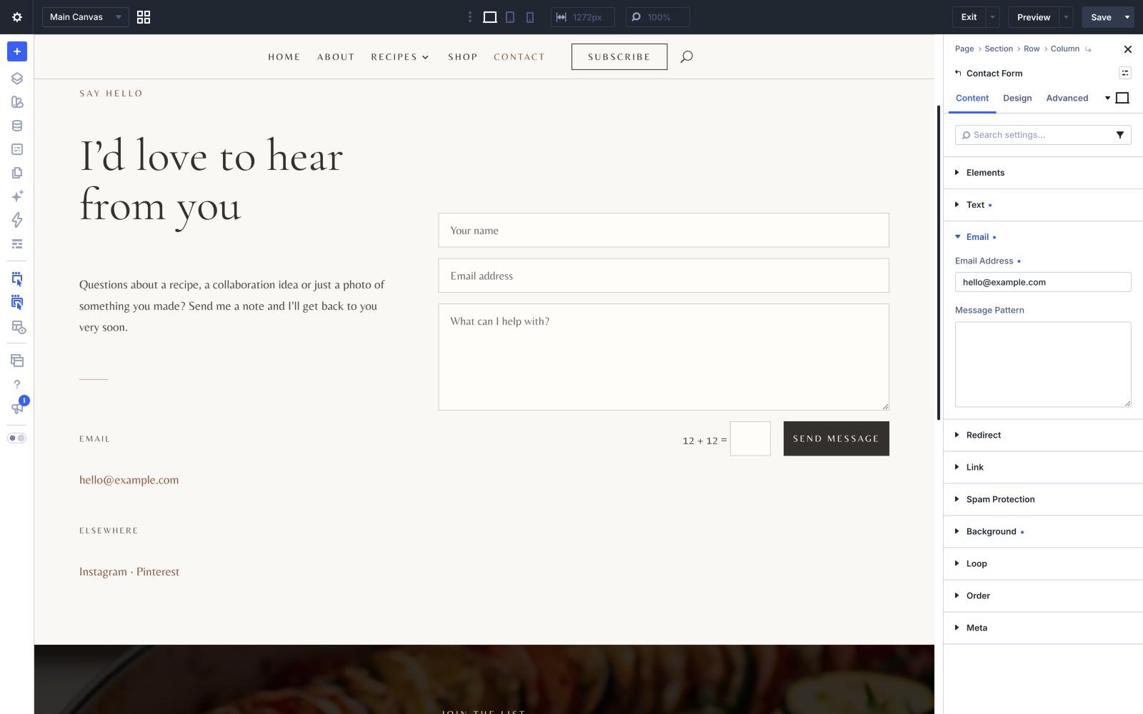Switch to tablet view mode
This screenshot has height=714, width=1143.
point(510,17)
